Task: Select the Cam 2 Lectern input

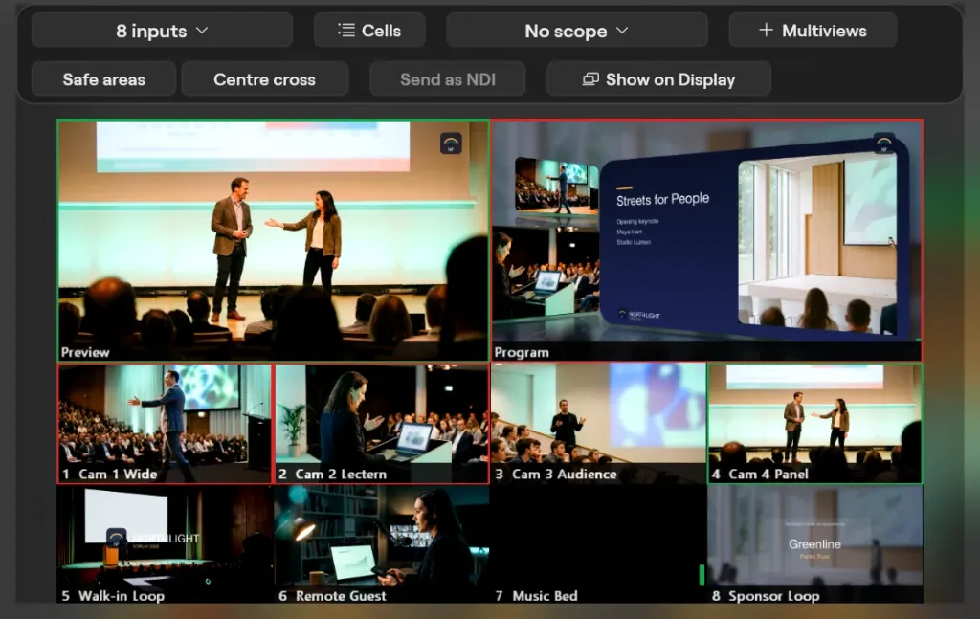Action: click(381, 424)
